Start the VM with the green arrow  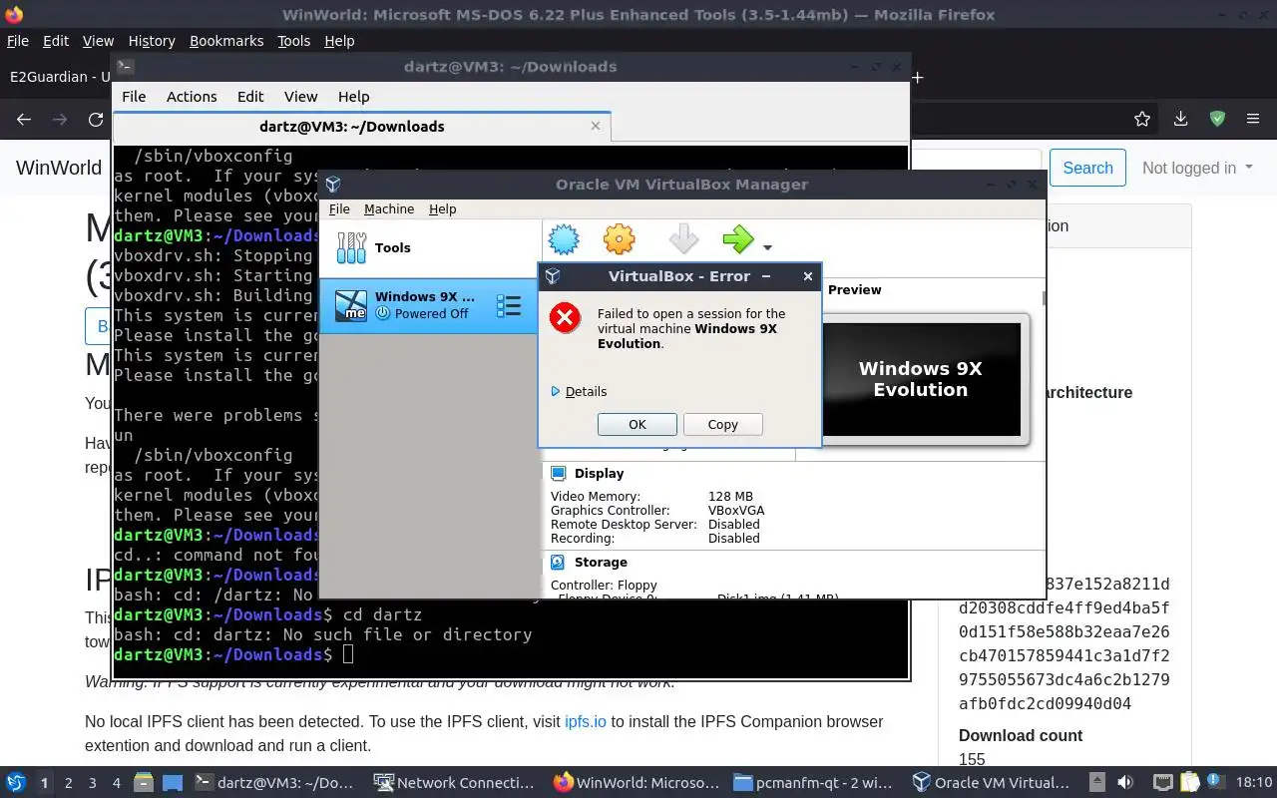738,239
